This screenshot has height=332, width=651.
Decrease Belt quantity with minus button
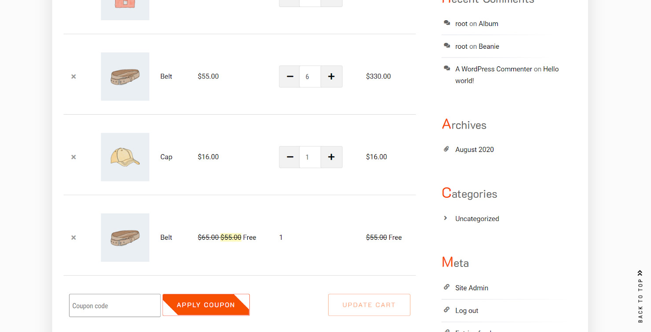pos(290,76)
